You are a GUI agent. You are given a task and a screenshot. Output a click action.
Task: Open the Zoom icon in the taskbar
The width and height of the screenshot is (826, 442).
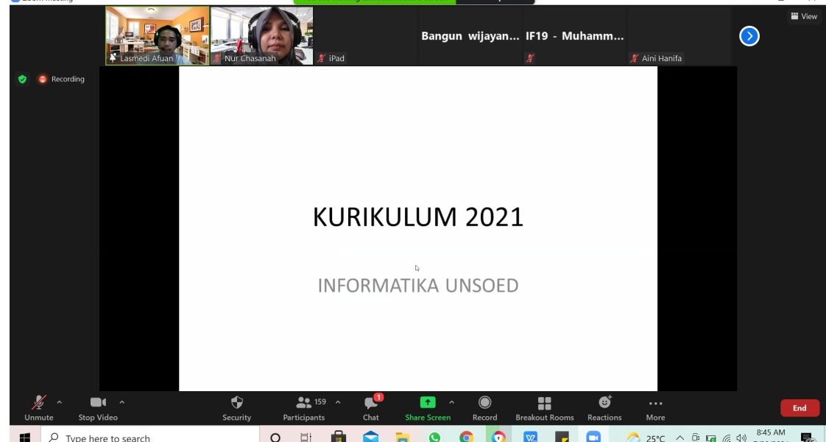(x=593, y=438)
